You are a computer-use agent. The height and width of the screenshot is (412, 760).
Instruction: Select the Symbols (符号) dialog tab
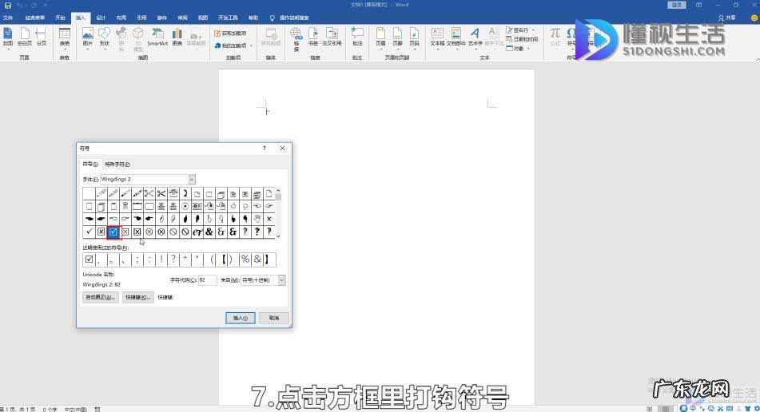(90, 164)
